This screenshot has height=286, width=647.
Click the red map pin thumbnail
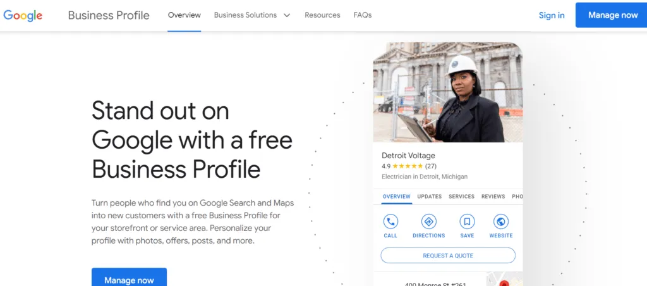pyautogui.click(x=504, y=280)
